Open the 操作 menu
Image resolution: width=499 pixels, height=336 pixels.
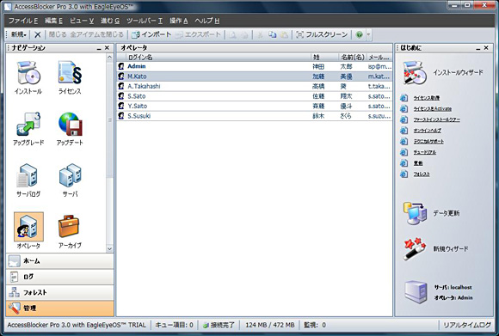[x=179, y=21]
